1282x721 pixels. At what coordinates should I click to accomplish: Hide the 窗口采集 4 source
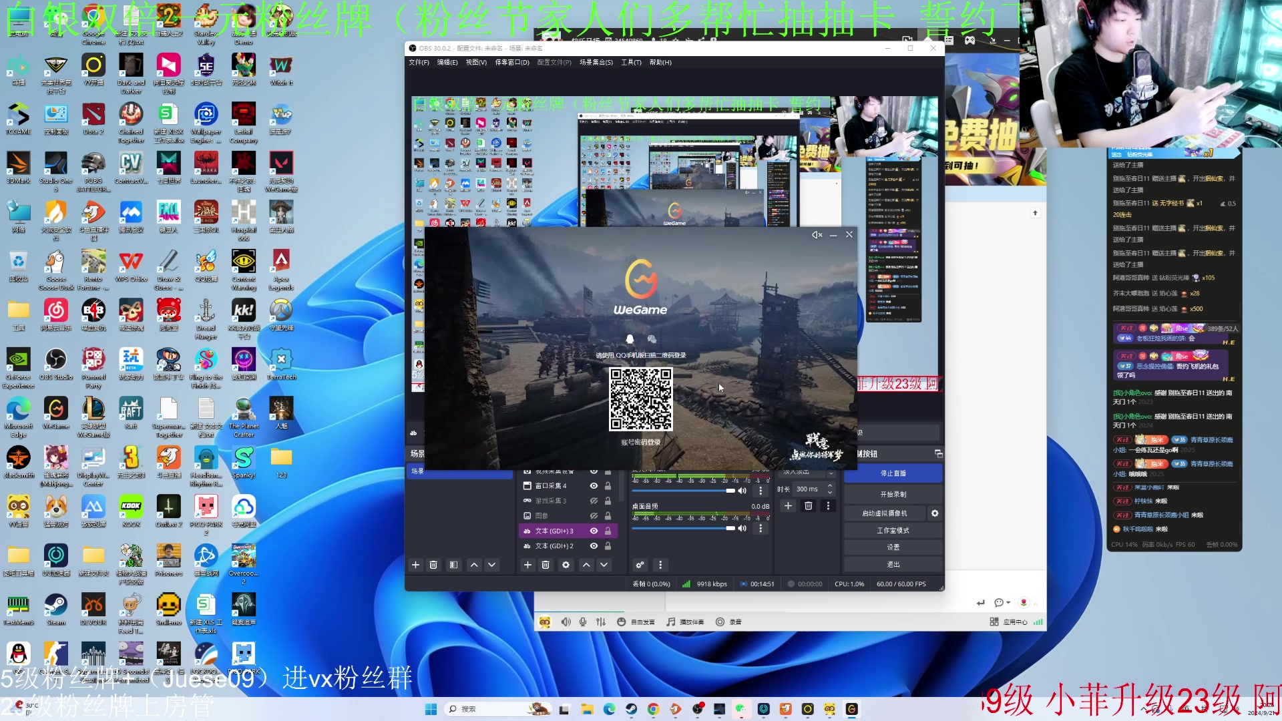[594, 486]
